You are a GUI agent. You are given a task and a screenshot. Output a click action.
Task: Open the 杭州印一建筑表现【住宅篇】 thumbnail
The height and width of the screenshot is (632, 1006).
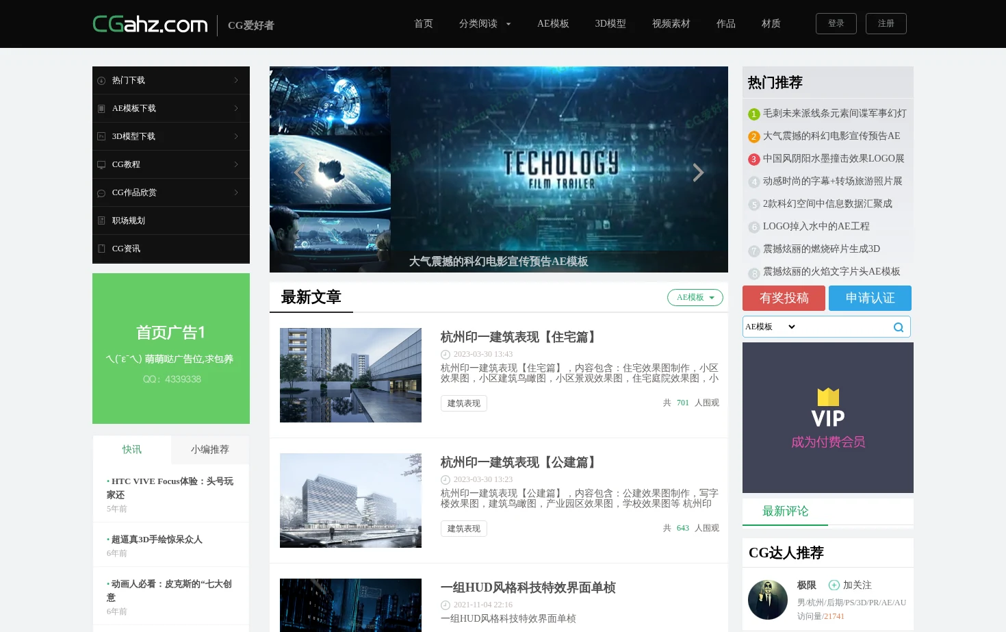(x=350, y=375)
